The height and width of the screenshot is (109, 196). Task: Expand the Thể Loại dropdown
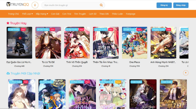[x=27, y=14]
